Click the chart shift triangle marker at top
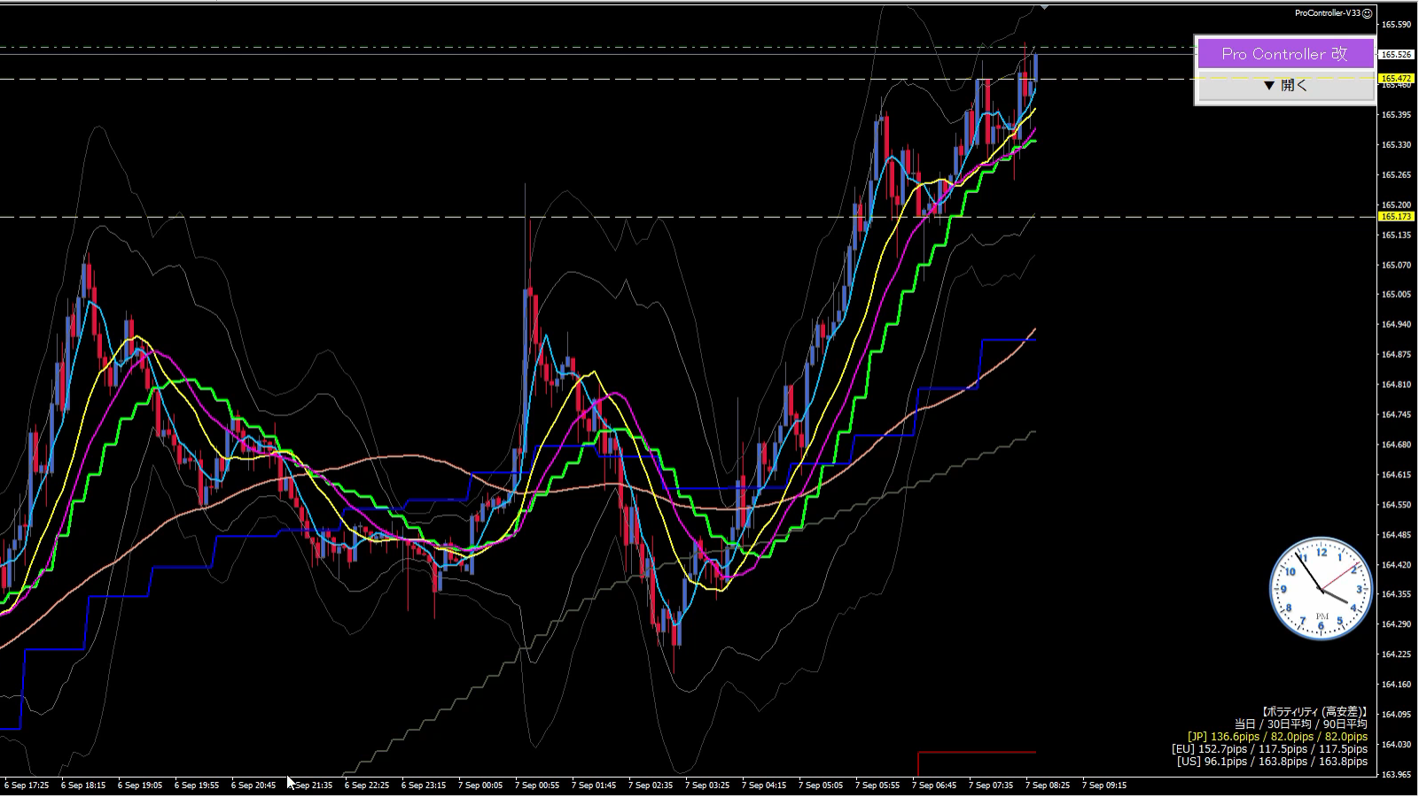Viewport: 1419px width, 797px height. (x=1045, y=6)
